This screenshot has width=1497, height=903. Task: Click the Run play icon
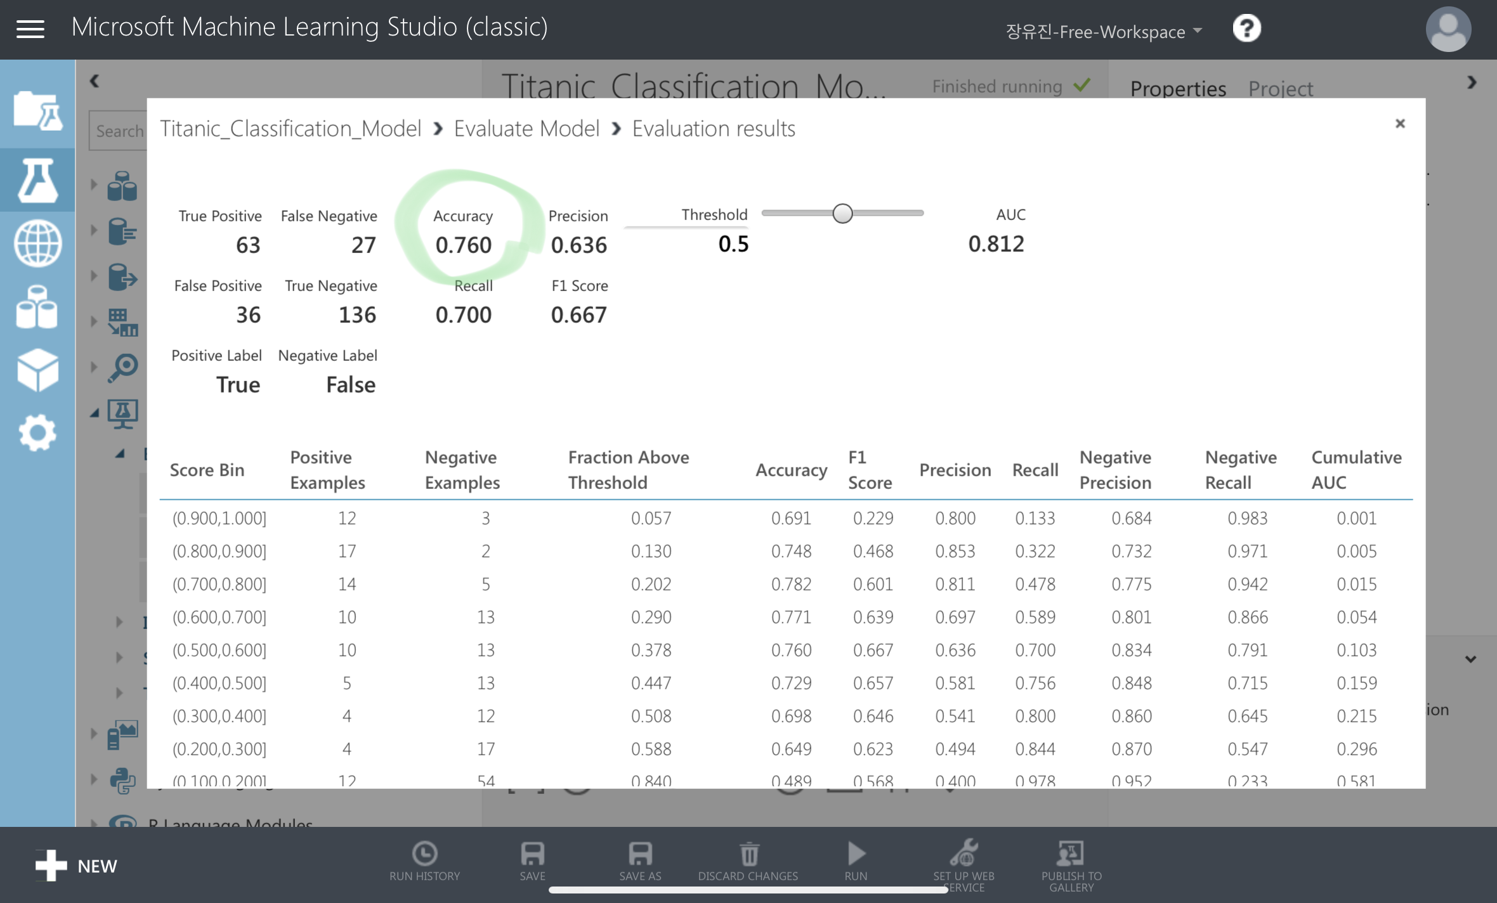click(856, 853)
